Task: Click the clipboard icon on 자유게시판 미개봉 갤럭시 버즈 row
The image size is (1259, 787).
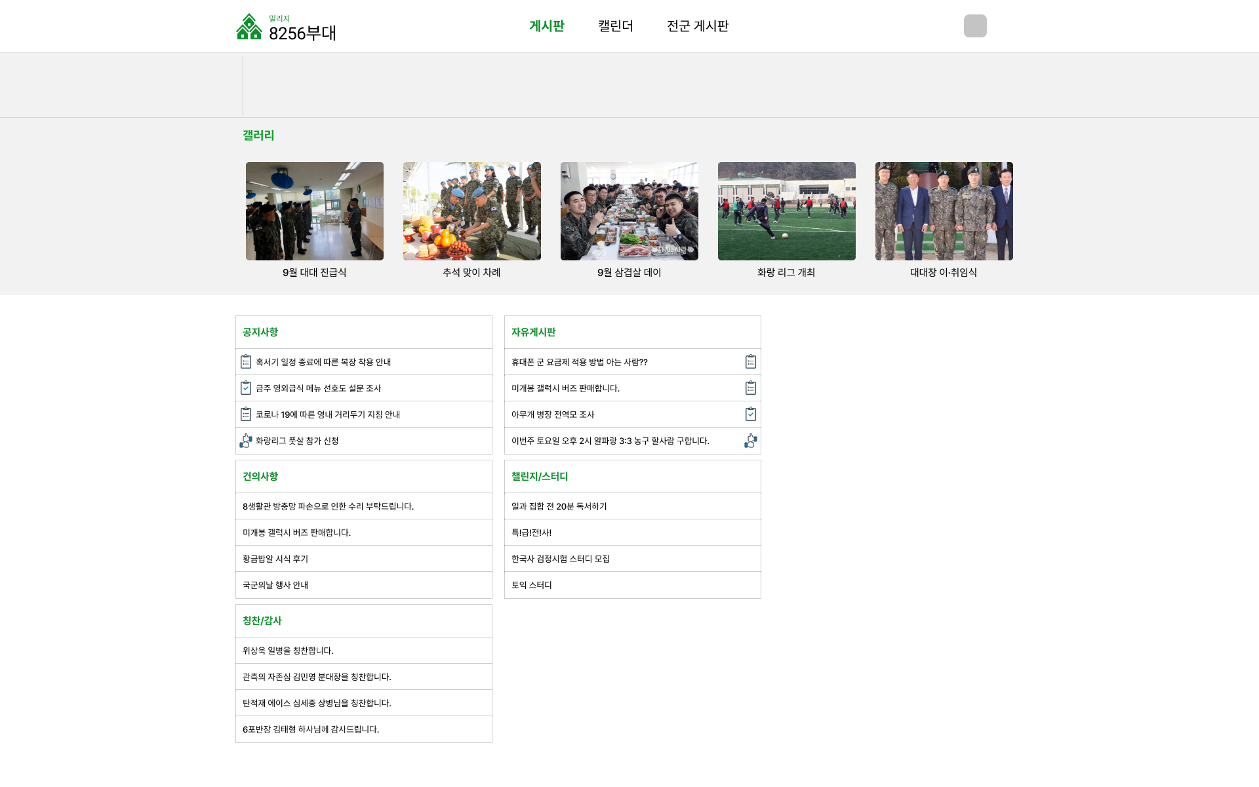Action: 751,388
